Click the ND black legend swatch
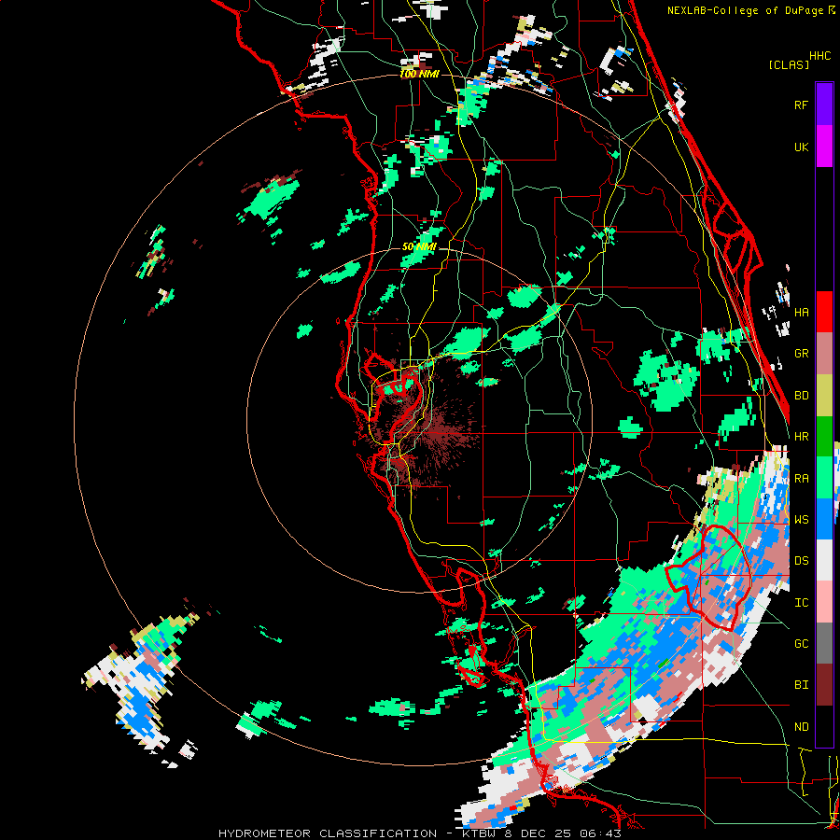 click(824, 726)
